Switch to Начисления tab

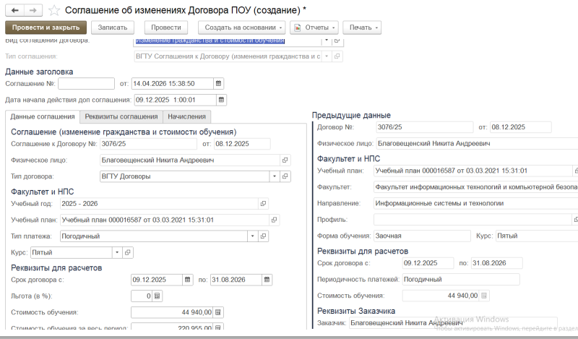click(x=187, y=116)
